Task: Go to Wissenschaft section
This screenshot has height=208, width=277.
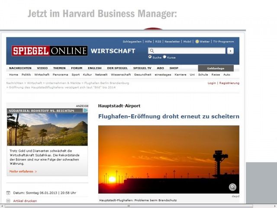Action: pyautogui.click(x=121, y=75)
